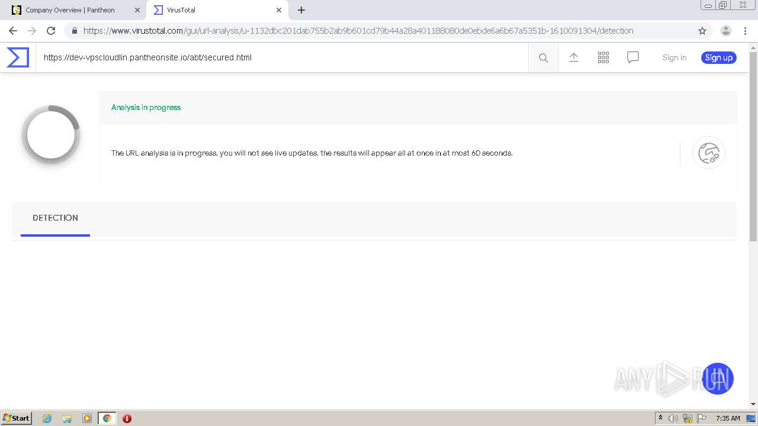Click the Analysis in progress text
Image resolution: width=758 pixels, height=426 pixels.
click(146, 107)
